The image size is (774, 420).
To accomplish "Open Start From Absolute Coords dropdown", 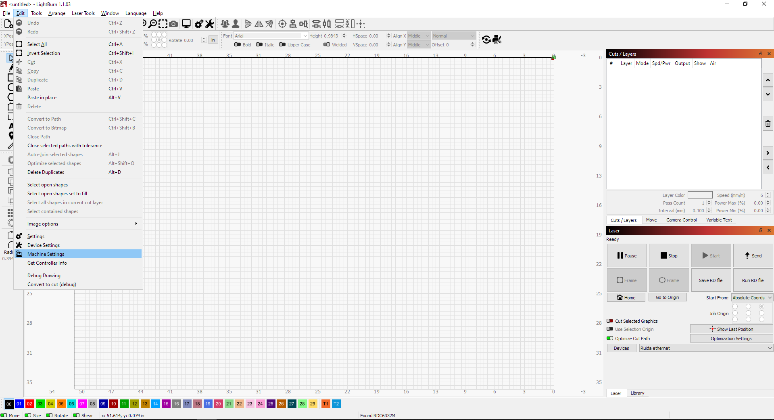I will (x=752, y=298).
